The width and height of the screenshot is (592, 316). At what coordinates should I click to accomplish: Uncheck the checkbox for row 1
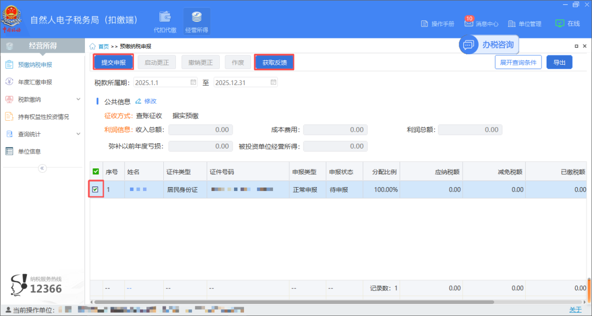pyautogui.click(x=95, y=189)
